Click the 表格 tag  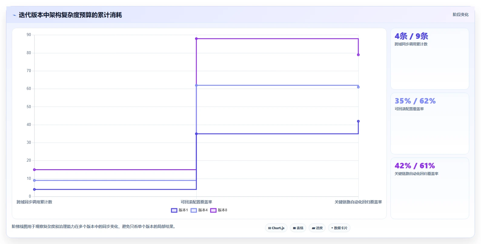(x=298, y=228)
